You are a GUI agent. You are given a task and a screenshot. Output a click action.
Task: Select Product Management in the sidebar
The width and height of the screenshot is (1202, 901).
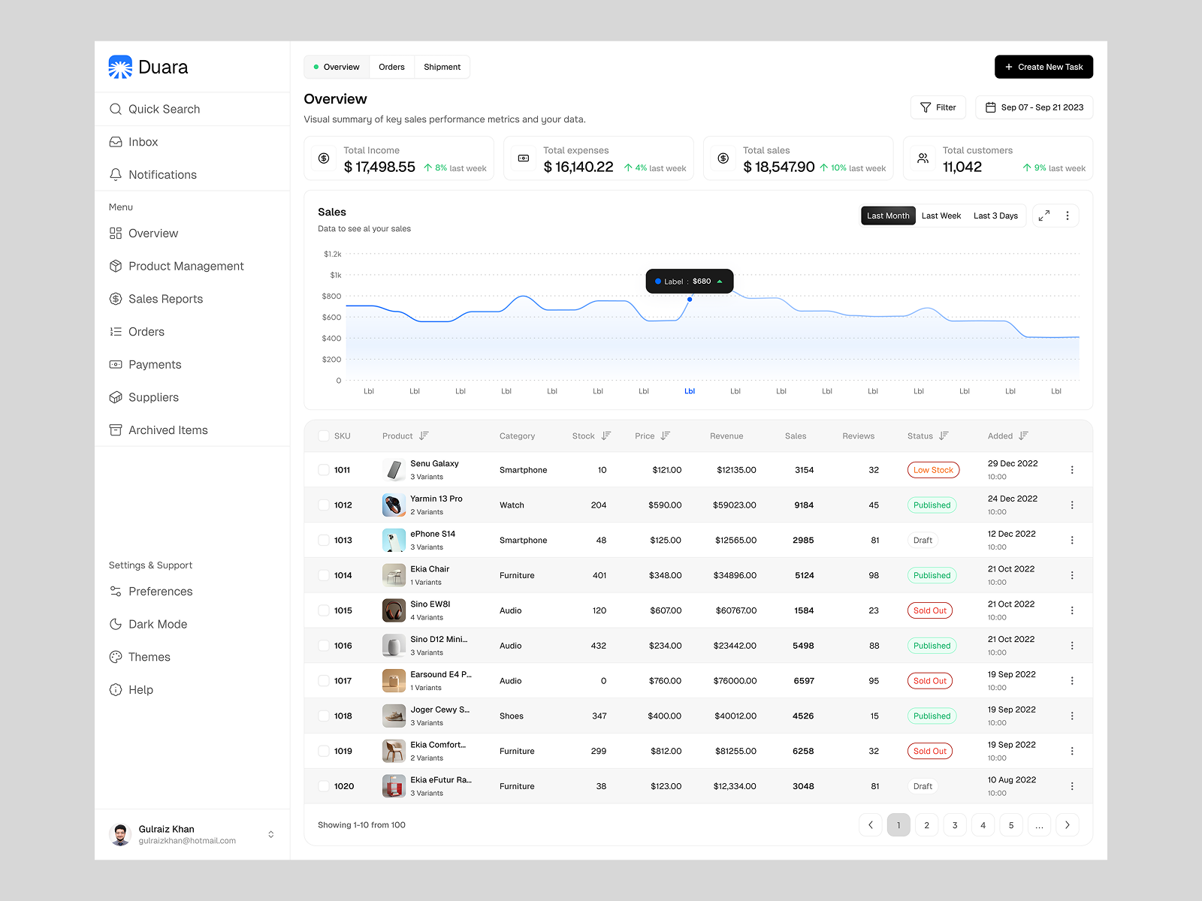click(x=186, y=266)
